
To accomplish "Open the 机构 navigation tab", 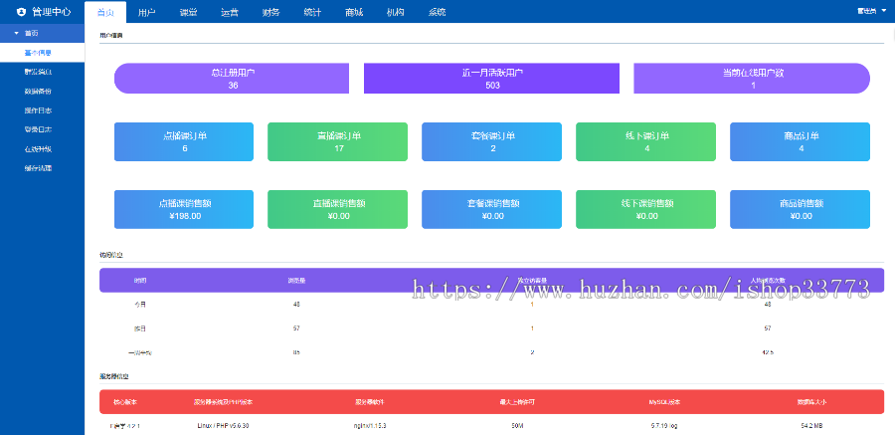I will 395,12.
